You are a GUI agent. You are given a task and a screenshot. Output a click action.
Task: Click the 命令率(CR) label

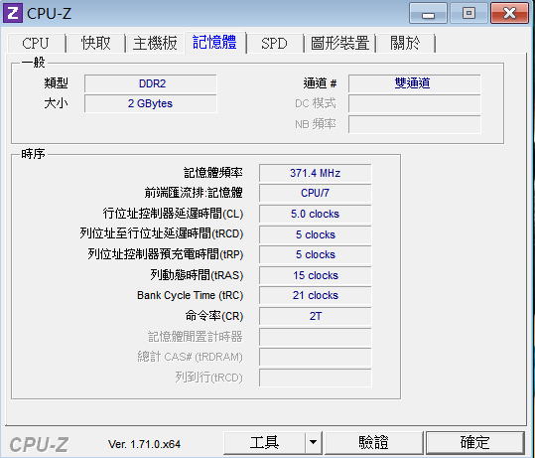214,316
